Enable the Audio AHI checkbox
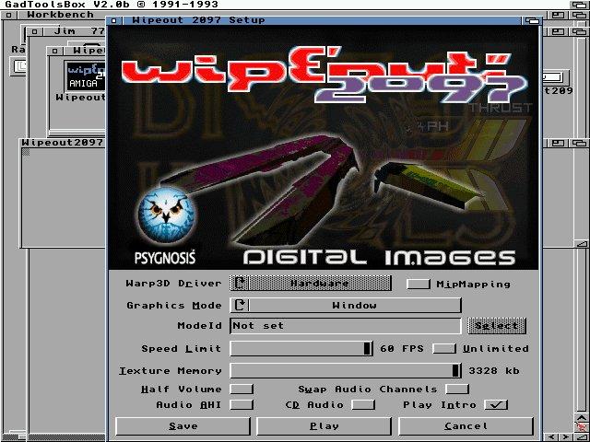The height and width of the screenshot is (442, 590). pyautogui.click(x=242, y=405)
